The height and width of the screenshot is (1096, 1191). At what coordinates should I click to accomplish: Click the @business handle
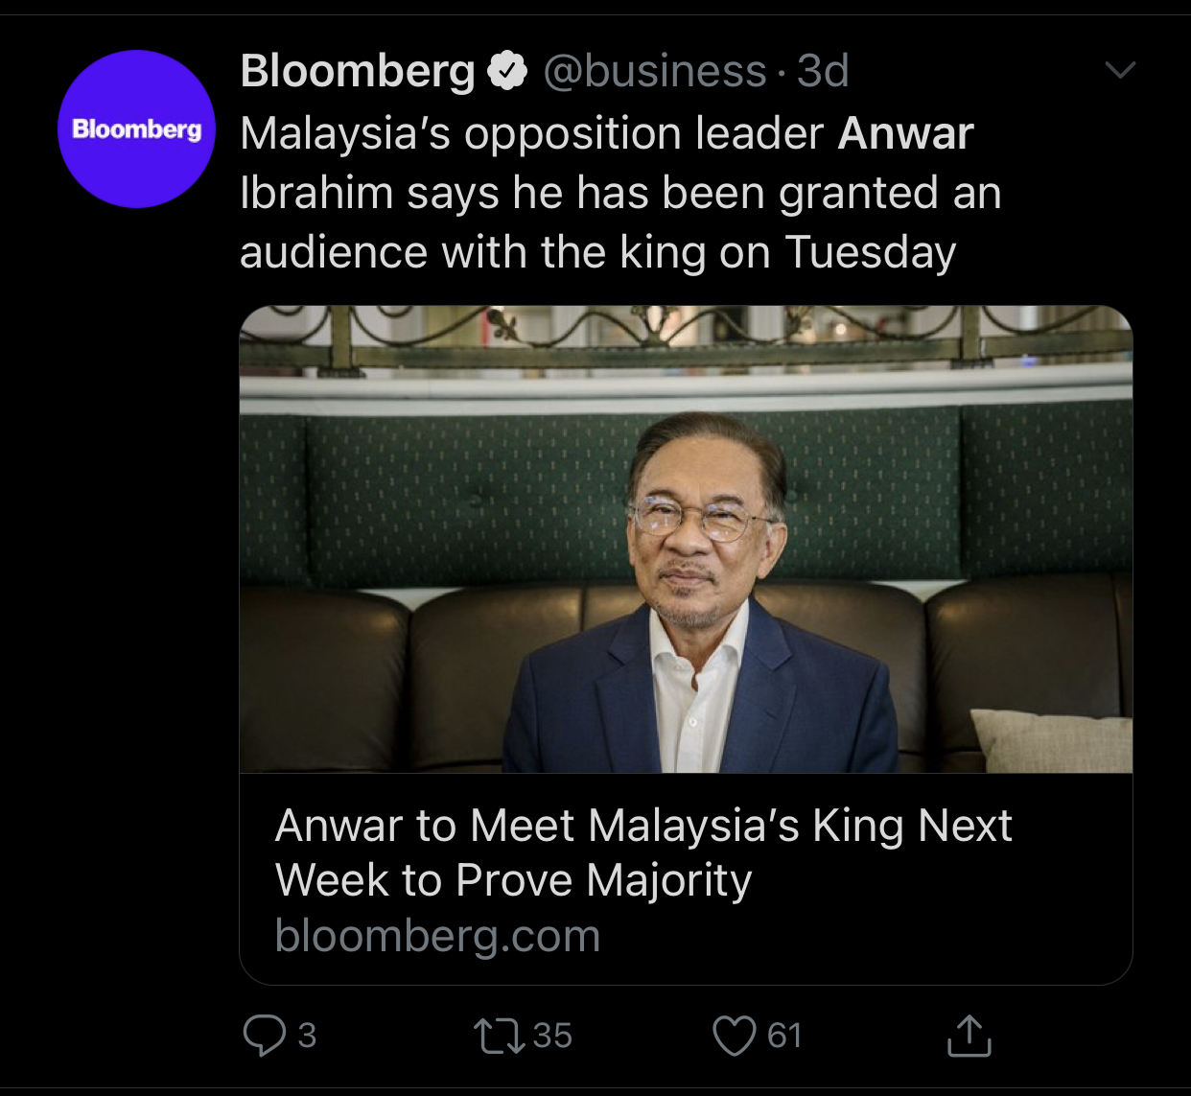[x=655, y=71]
